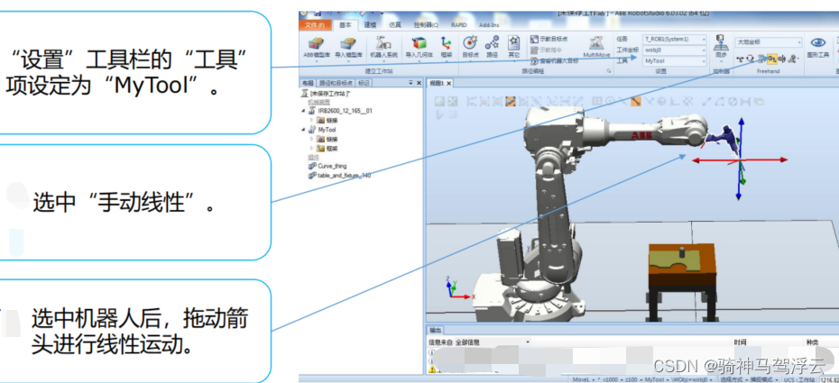Select the Freehand jog reorient icon
Viewport: 839px width, 383px height.
[x=782, y=59]
